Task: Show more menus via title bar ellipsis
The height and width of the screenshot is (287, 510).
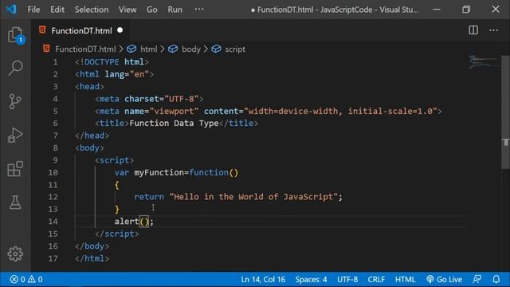Action: tap(199, 10)
